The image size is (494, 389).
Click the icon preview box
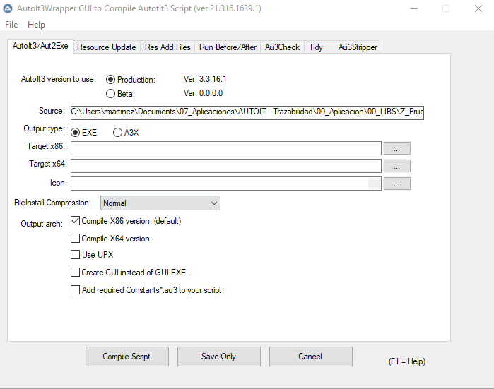pos(375,184)
